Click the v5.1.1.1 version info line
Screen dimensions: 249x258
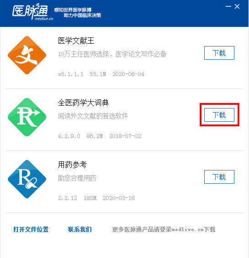pos(101,74)
